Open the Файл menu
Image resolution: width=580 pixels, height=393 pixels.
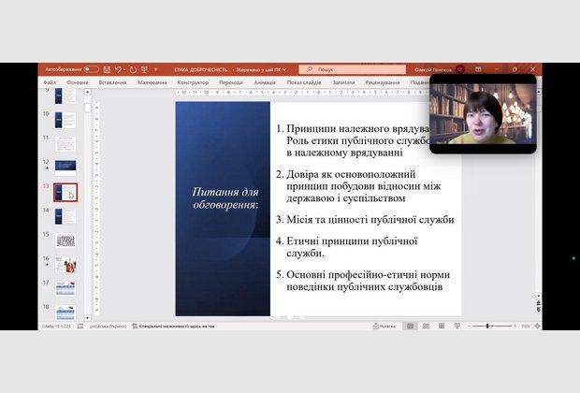click(48, 82)
